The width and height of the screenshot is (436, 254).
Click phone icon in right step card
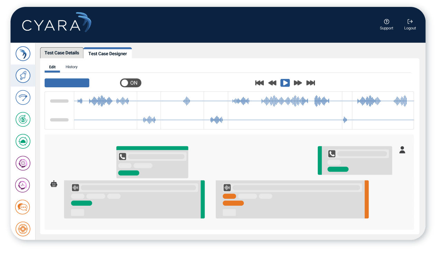(x=332, y=154)
